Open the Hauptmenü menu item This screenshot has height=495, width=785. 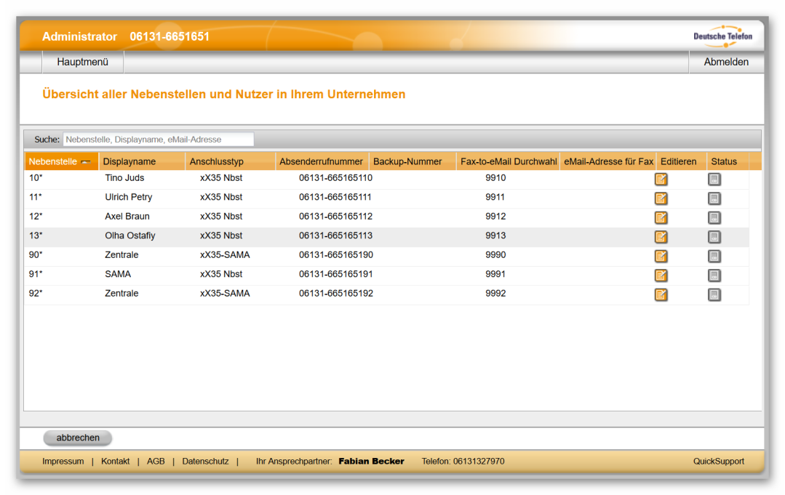(82, 63)
